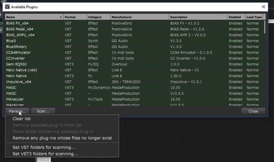The height and width of the screenshot is (162, 274).
Task: Change Normal load type for Blue3Rotary
Action: (253, 47)
